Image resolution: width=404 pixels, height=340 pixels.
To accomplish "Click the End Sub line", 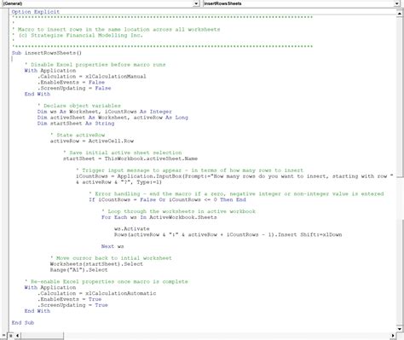I will click(x=23, y=323).
